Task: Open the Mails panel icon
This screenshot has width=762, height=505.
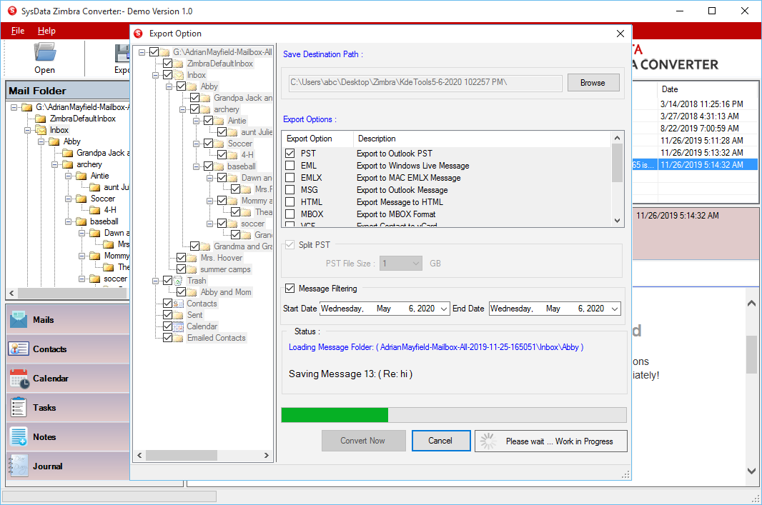Action: click(x=19, y=319)
